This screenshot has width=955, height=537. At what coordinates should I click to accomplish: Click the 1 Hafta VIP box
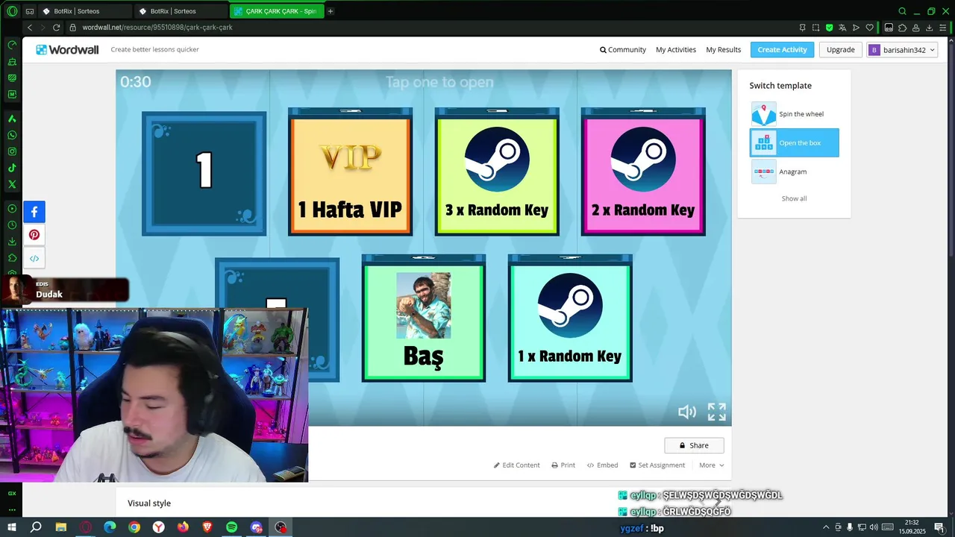(350, 172)
